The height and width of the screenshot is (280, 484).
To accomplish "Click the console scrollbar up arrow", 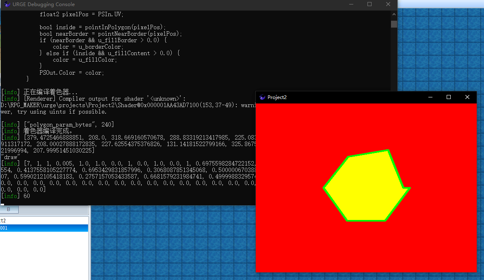I will point(394,15).
